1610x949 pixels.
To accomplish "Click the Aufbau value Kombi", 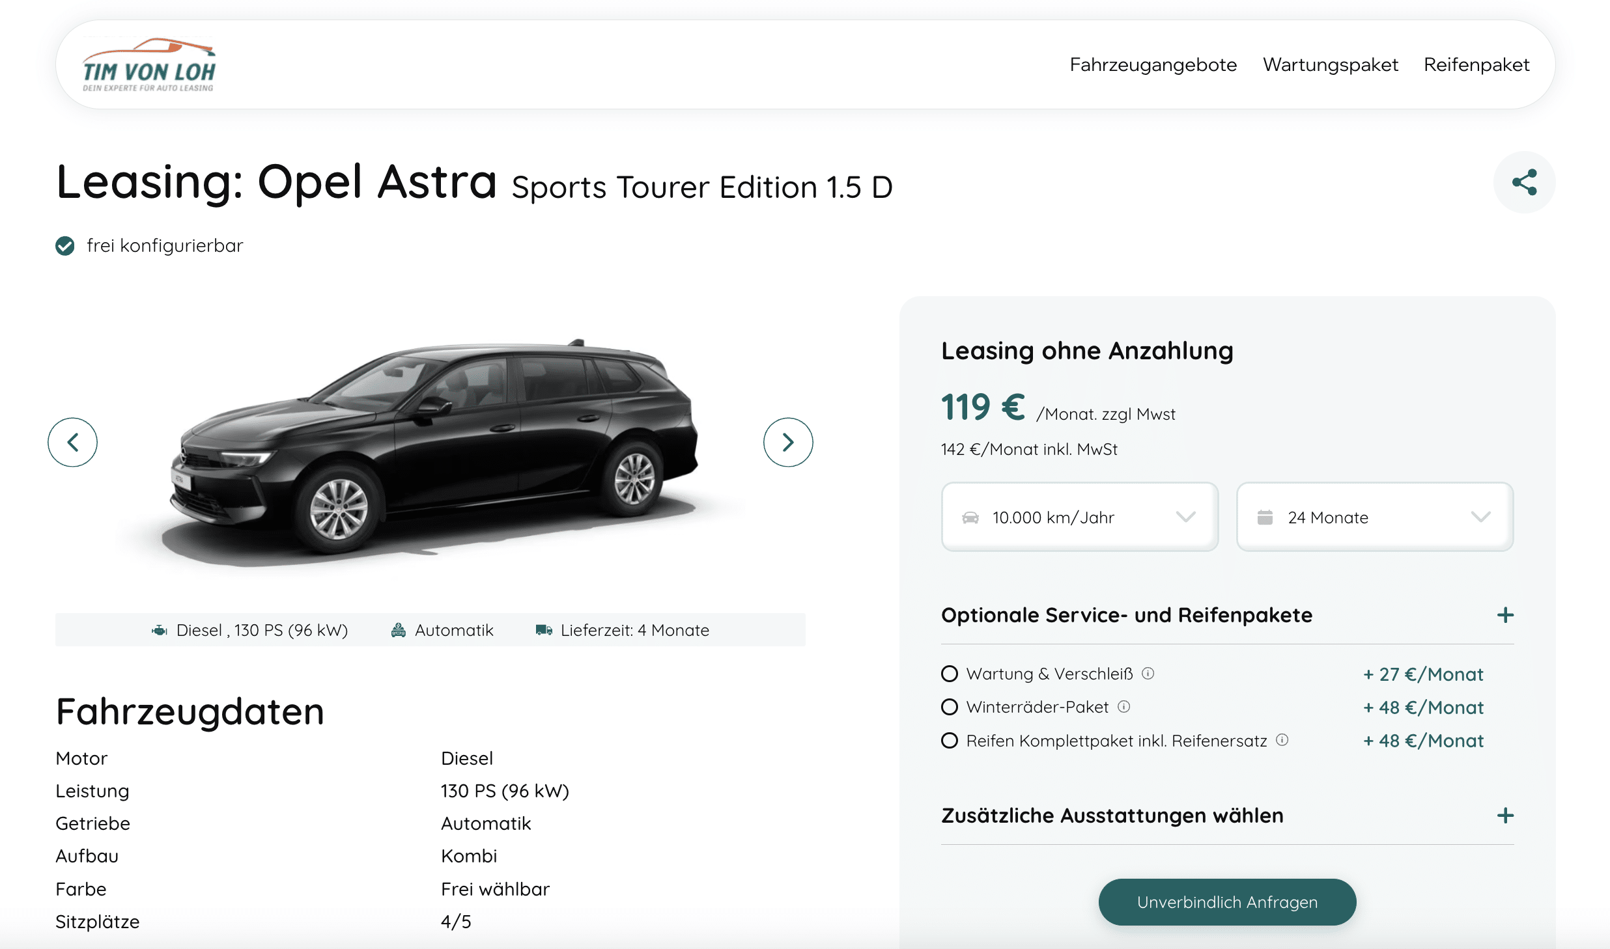I will click(x=469, y=856).
